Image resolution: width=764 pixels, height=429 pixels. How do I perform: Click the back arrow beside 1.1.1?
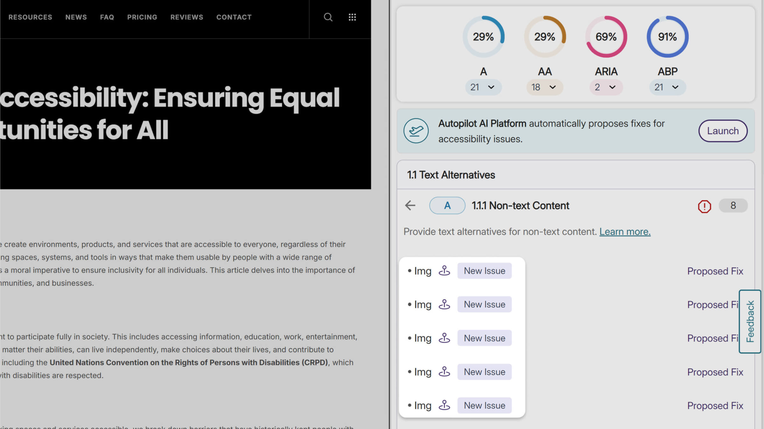click(x=410, y=205)
